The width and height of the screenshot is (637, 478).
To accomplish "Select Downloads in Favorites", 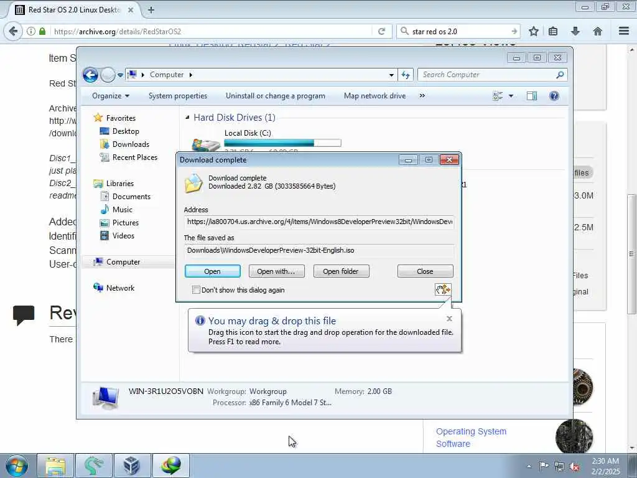I will point(131,144).
